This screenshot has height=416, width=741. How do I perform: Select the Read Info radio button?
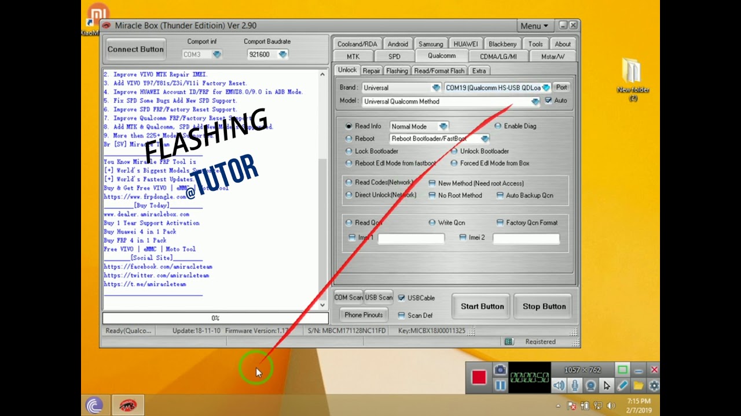[x=349, y=126]
